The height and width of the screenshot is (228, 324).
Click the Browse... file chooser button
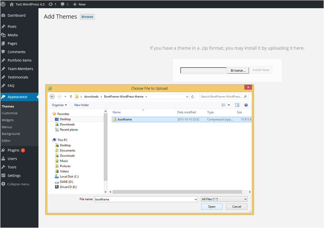[x=238, y=71]
